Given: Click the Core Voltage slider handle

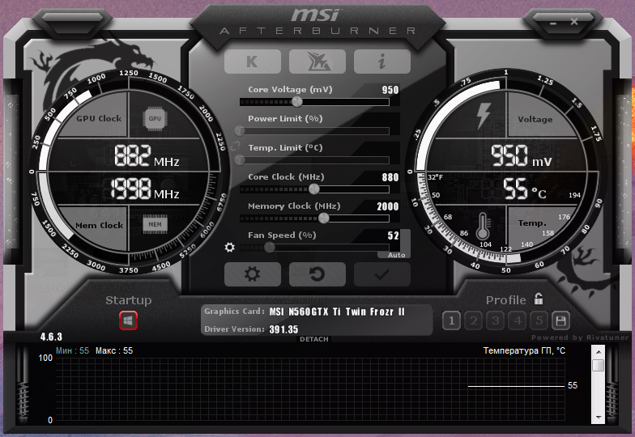Looking at the screenshot, I should coord(296,102).
